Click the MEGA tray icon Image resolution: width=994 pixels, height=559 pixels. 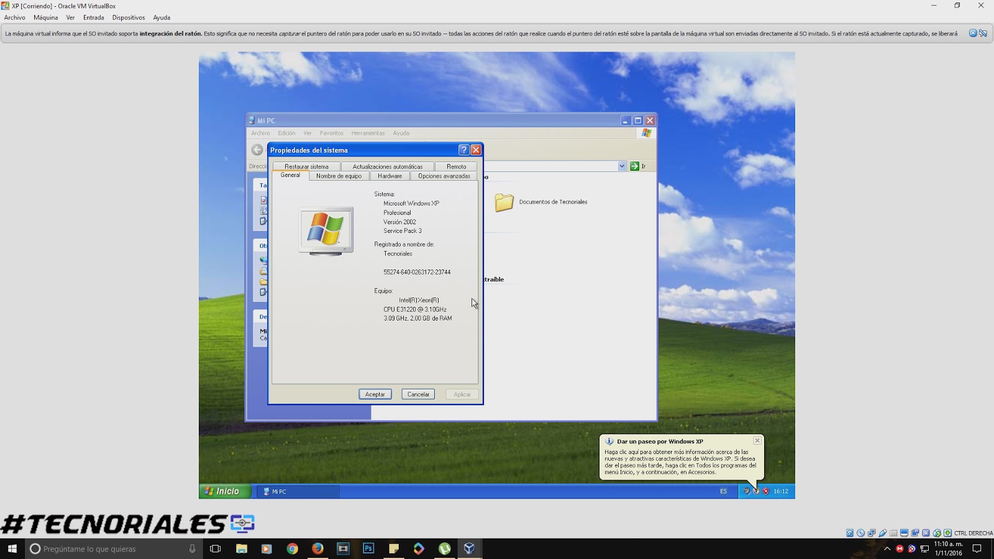click(x=899, y=548)
